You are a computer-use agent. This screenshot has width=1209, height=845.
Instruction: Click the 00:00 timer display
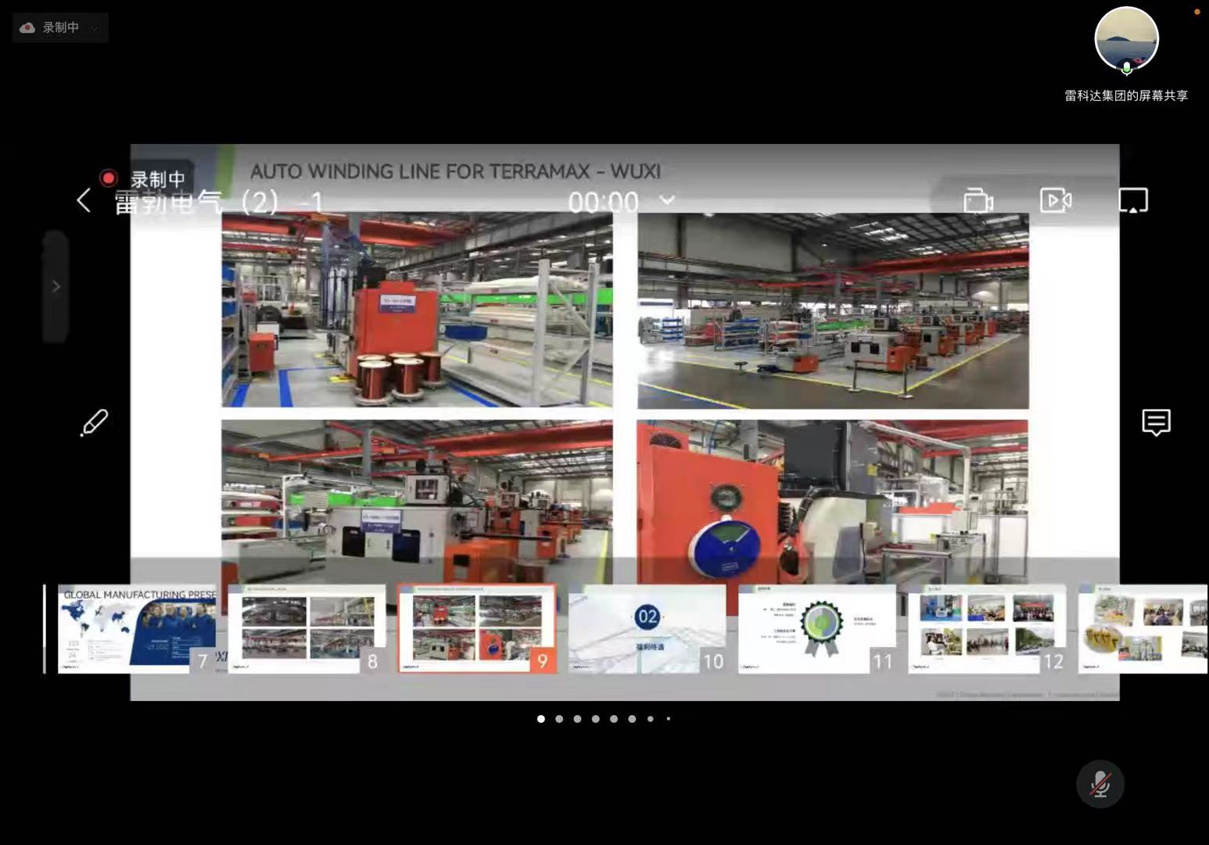pyautogui.click(x=603, y=202)
